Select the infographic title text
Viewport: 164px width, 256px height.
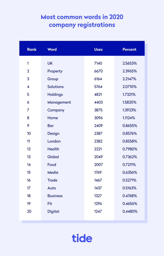82,21
